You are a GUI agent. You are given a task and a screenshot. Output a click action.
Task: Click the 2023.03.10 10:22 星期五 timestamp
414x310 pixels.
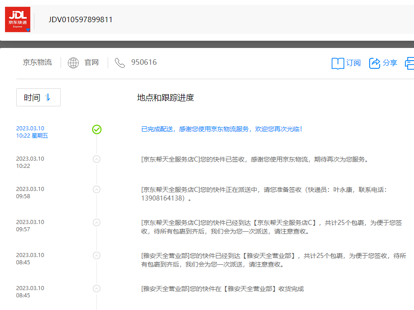pos(32,132)
